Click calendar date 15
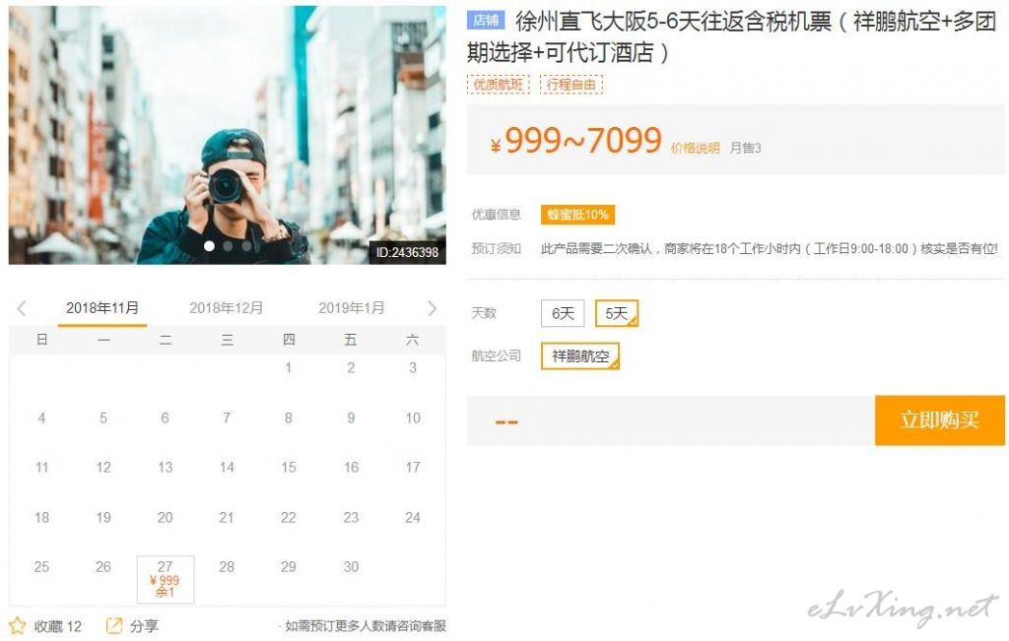Viewport: 1009px width, 641px height. click(x=289, y=468)
